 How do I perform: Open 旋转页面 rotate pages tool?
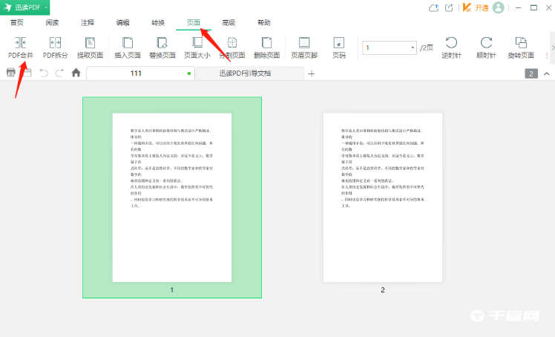coord(521,48)
